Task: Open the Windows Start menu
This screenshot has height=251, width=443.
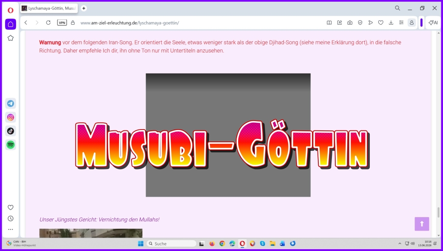Action: pos(140,243)
